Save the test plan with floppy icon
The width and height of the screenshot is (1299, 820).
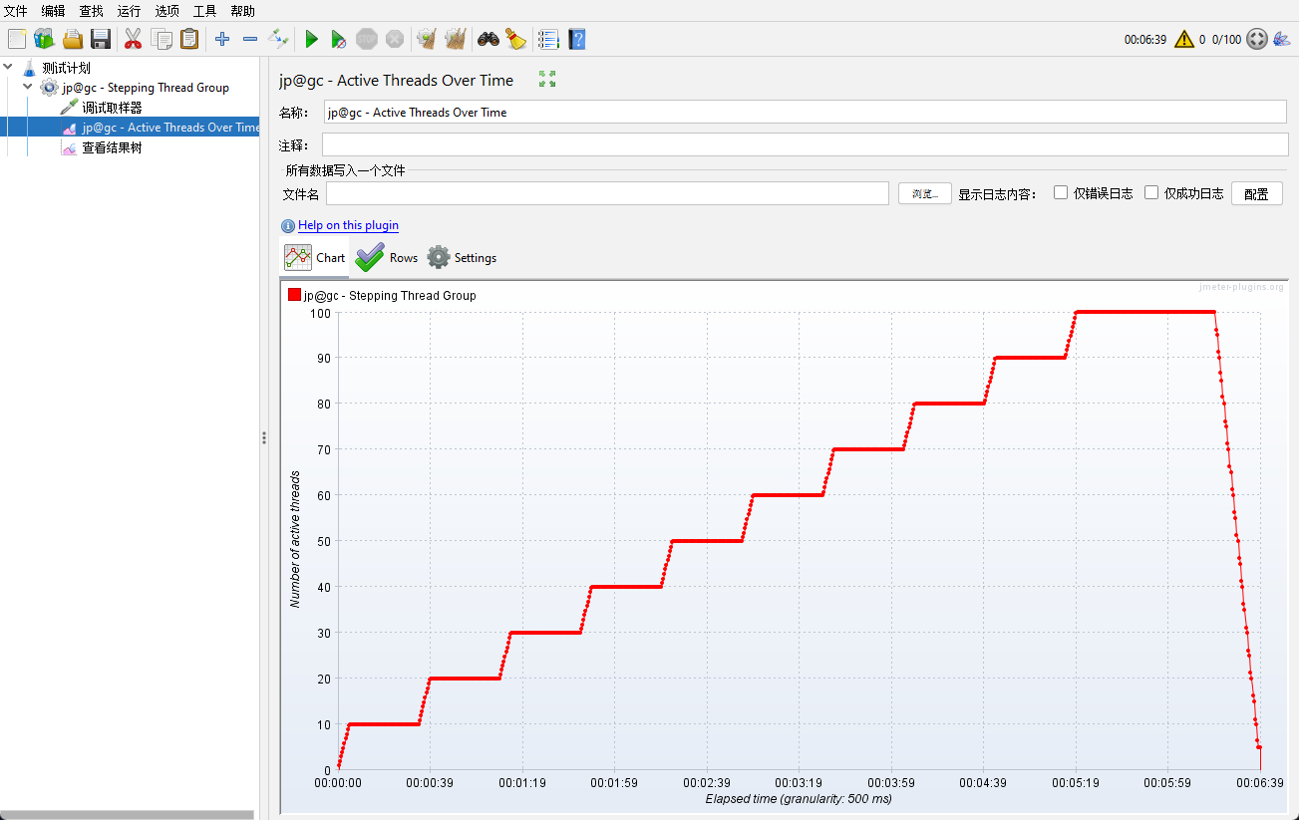(101, 39)
